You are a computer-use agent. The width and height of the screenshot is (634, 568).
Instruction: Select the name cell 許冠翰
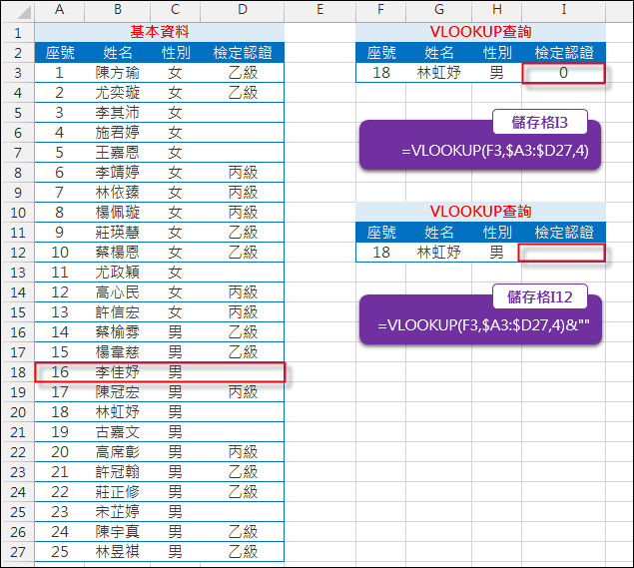(x=117, y=472)
